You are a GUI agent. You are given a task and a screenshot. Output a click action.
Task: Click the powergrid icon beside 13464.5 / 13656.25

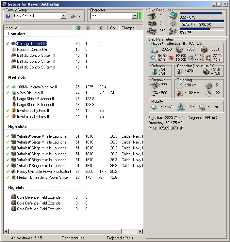point(173,23)
